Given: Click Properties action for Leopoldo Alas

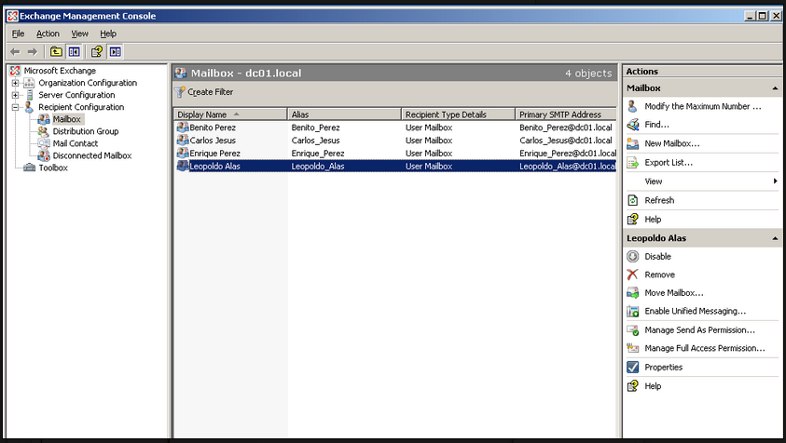Looking at the screenshot, I should pyautogui.click(x=664, y=368).
